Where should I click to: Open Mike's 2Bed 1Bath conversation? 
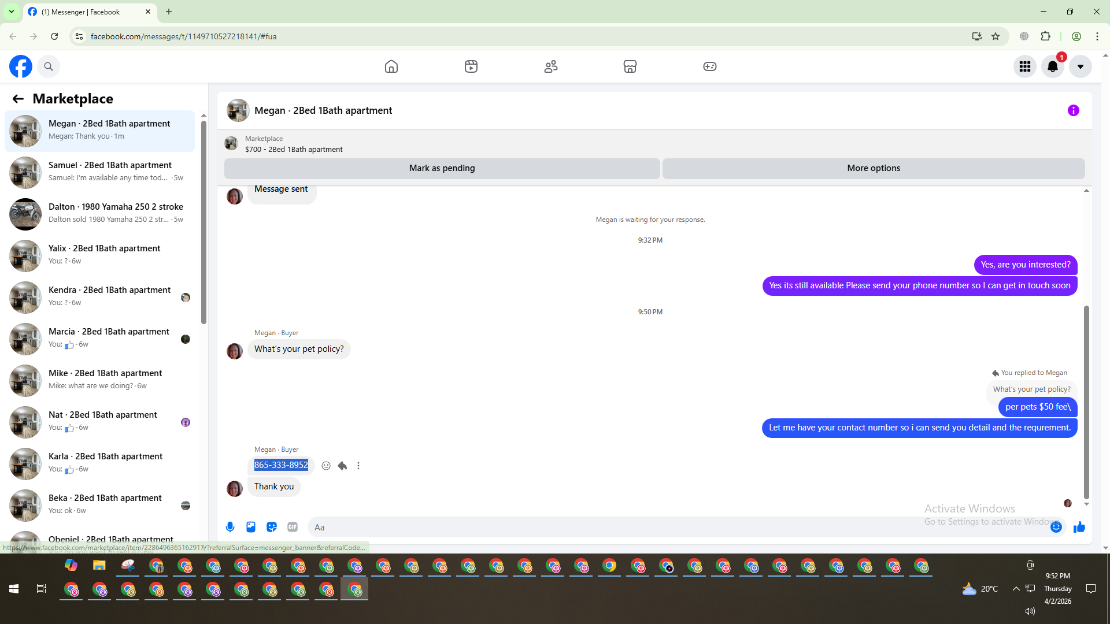pos(99,380)
